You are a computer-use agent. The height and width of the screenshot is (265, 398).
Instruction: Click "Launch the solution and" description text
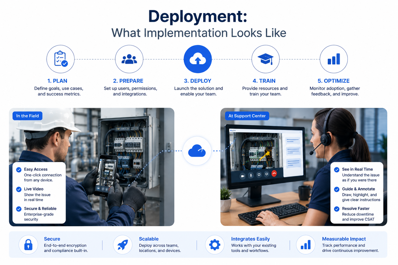(x=198, y=89)
